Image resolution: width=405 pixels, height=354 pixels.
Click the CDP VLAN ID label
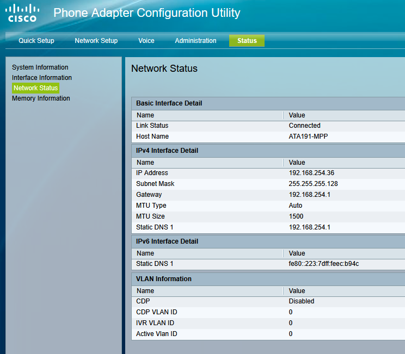157,312
